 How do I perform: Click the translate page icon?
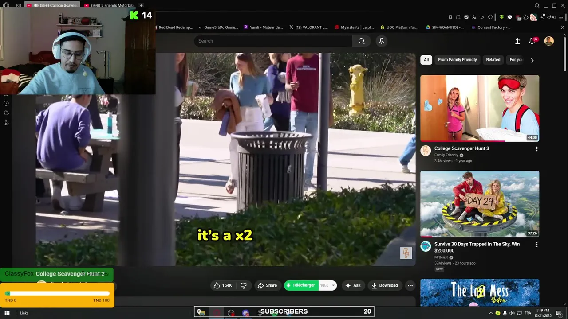[x=474, y=17]
